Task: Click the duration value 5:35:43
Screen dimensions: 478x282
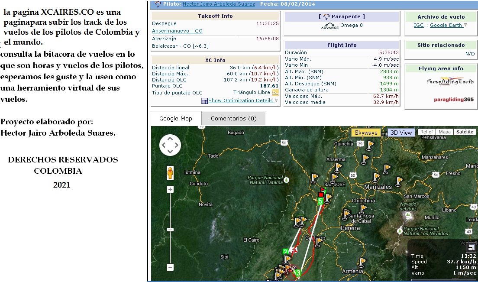Action: (x=389, y=52)
